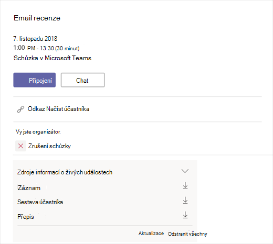
Task: Download the Sestava účastníka report icon
Action: click(x=185, y=201)
